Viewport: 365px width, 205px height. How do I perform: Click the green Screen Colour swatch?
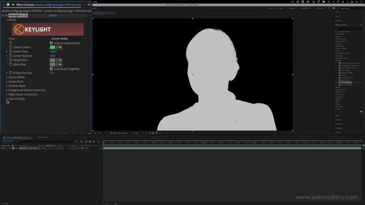click(x=52, y=47)
